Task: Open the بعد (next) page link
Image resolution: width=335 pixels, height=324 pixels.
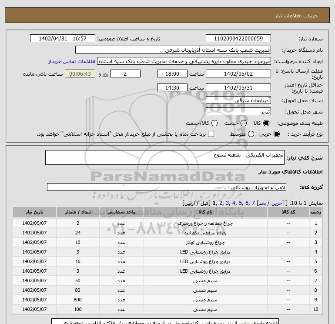Action: 262,203
